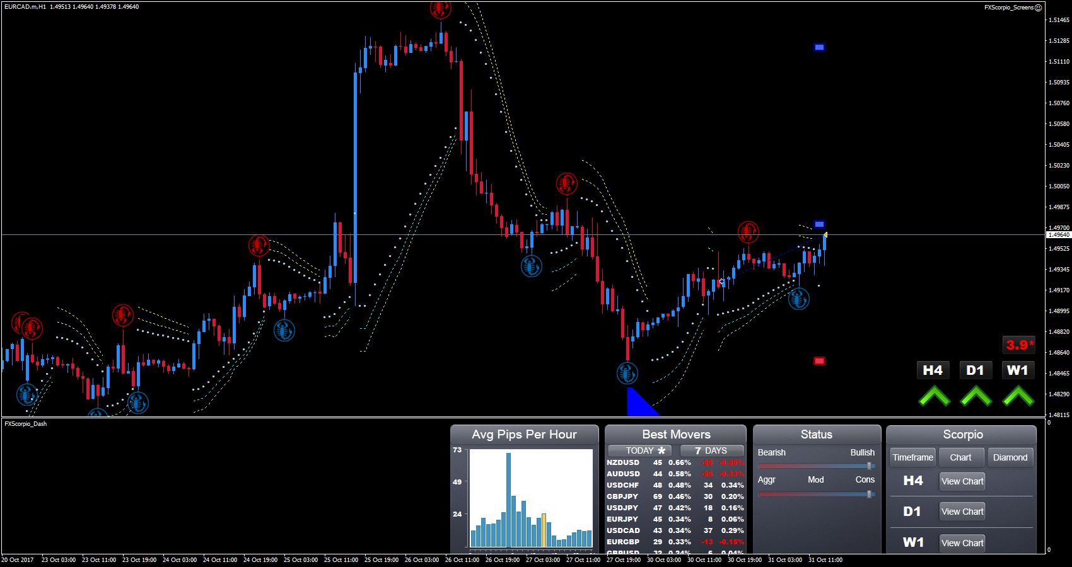Viewport: 1072px width, 567px height.
Task: Select the Timeframe tab in Scorpio panel
Action: click(x=912, y=457)
